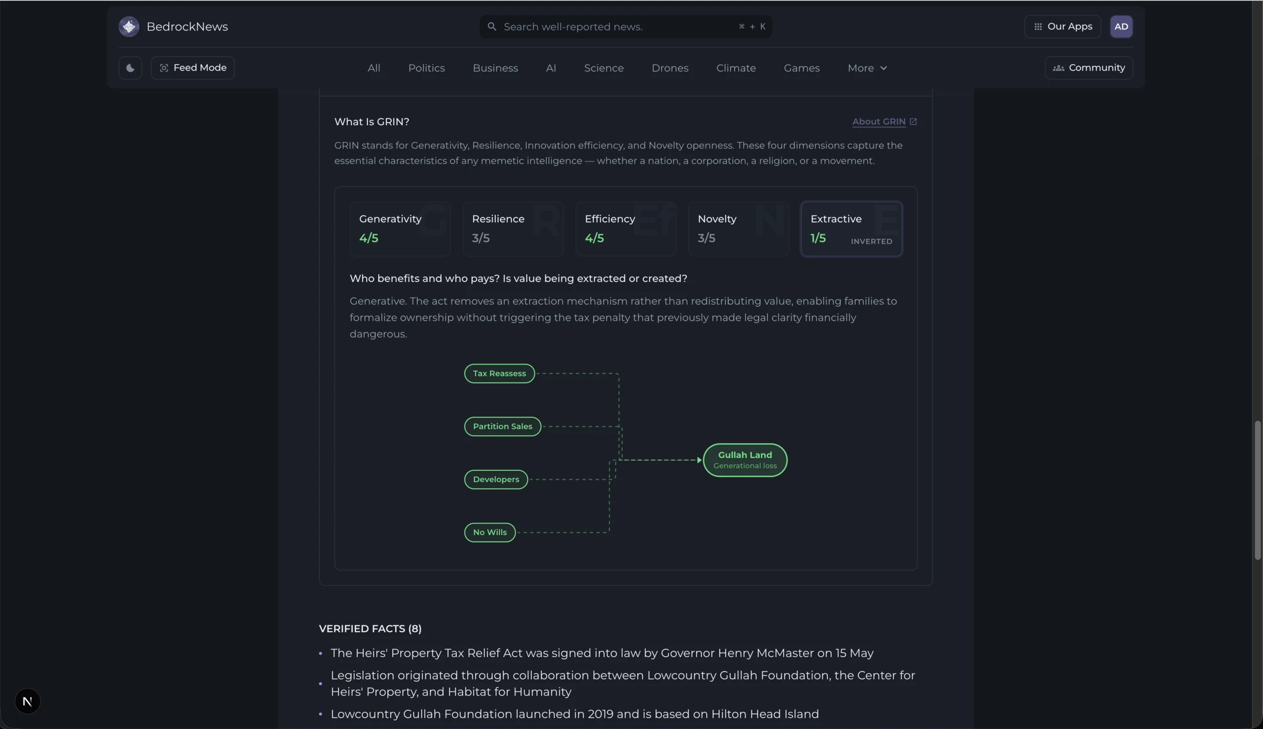The height and width of the screenshot is (729, 1263).
Task: Expand the More categories dropdown
Action: 867,68
